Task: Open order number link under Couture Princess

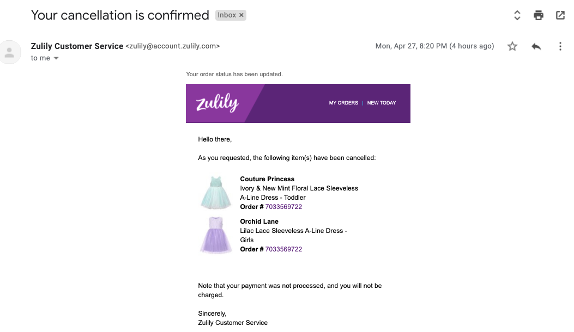Action: (x=283, y=207)
